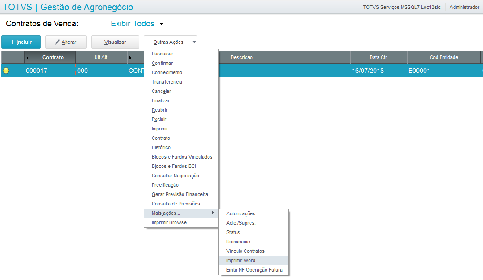Choose Imprimir from the menu
Image resolution: width=483 pixels, height=280 pixels.
181,129
